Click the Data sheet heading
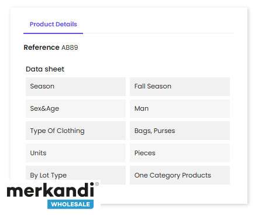255x215 pixels. click(45, 69)
